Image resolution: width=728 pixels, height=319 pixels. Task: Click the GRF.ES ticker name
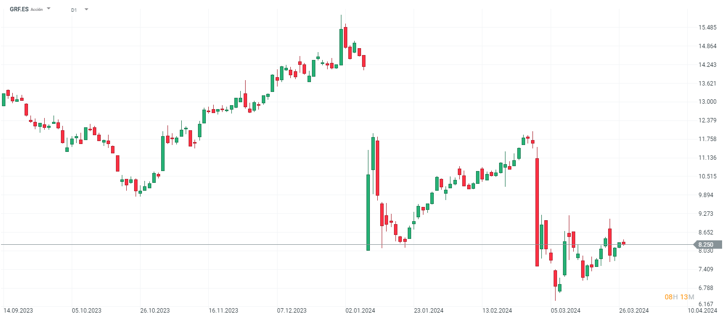click(19, 9)
